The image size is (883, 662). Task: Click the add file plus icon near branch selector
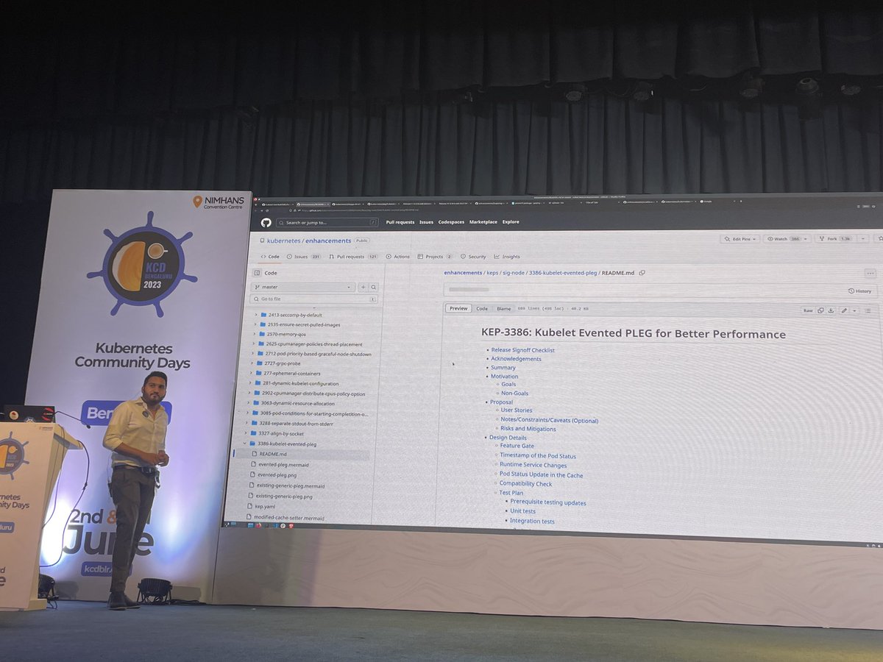362,287
